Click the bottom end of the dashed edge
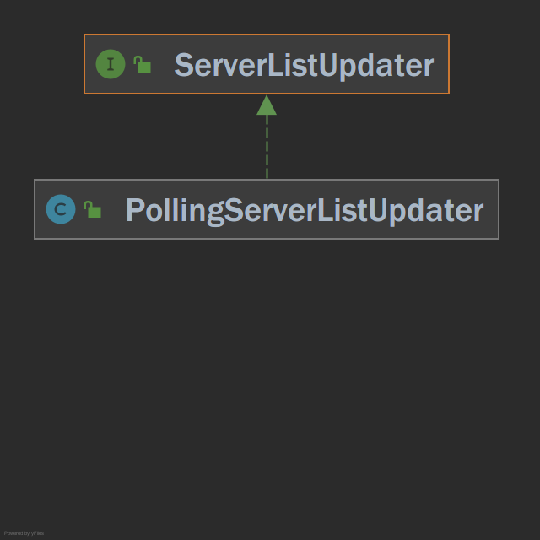 click(x=267, y=175)
